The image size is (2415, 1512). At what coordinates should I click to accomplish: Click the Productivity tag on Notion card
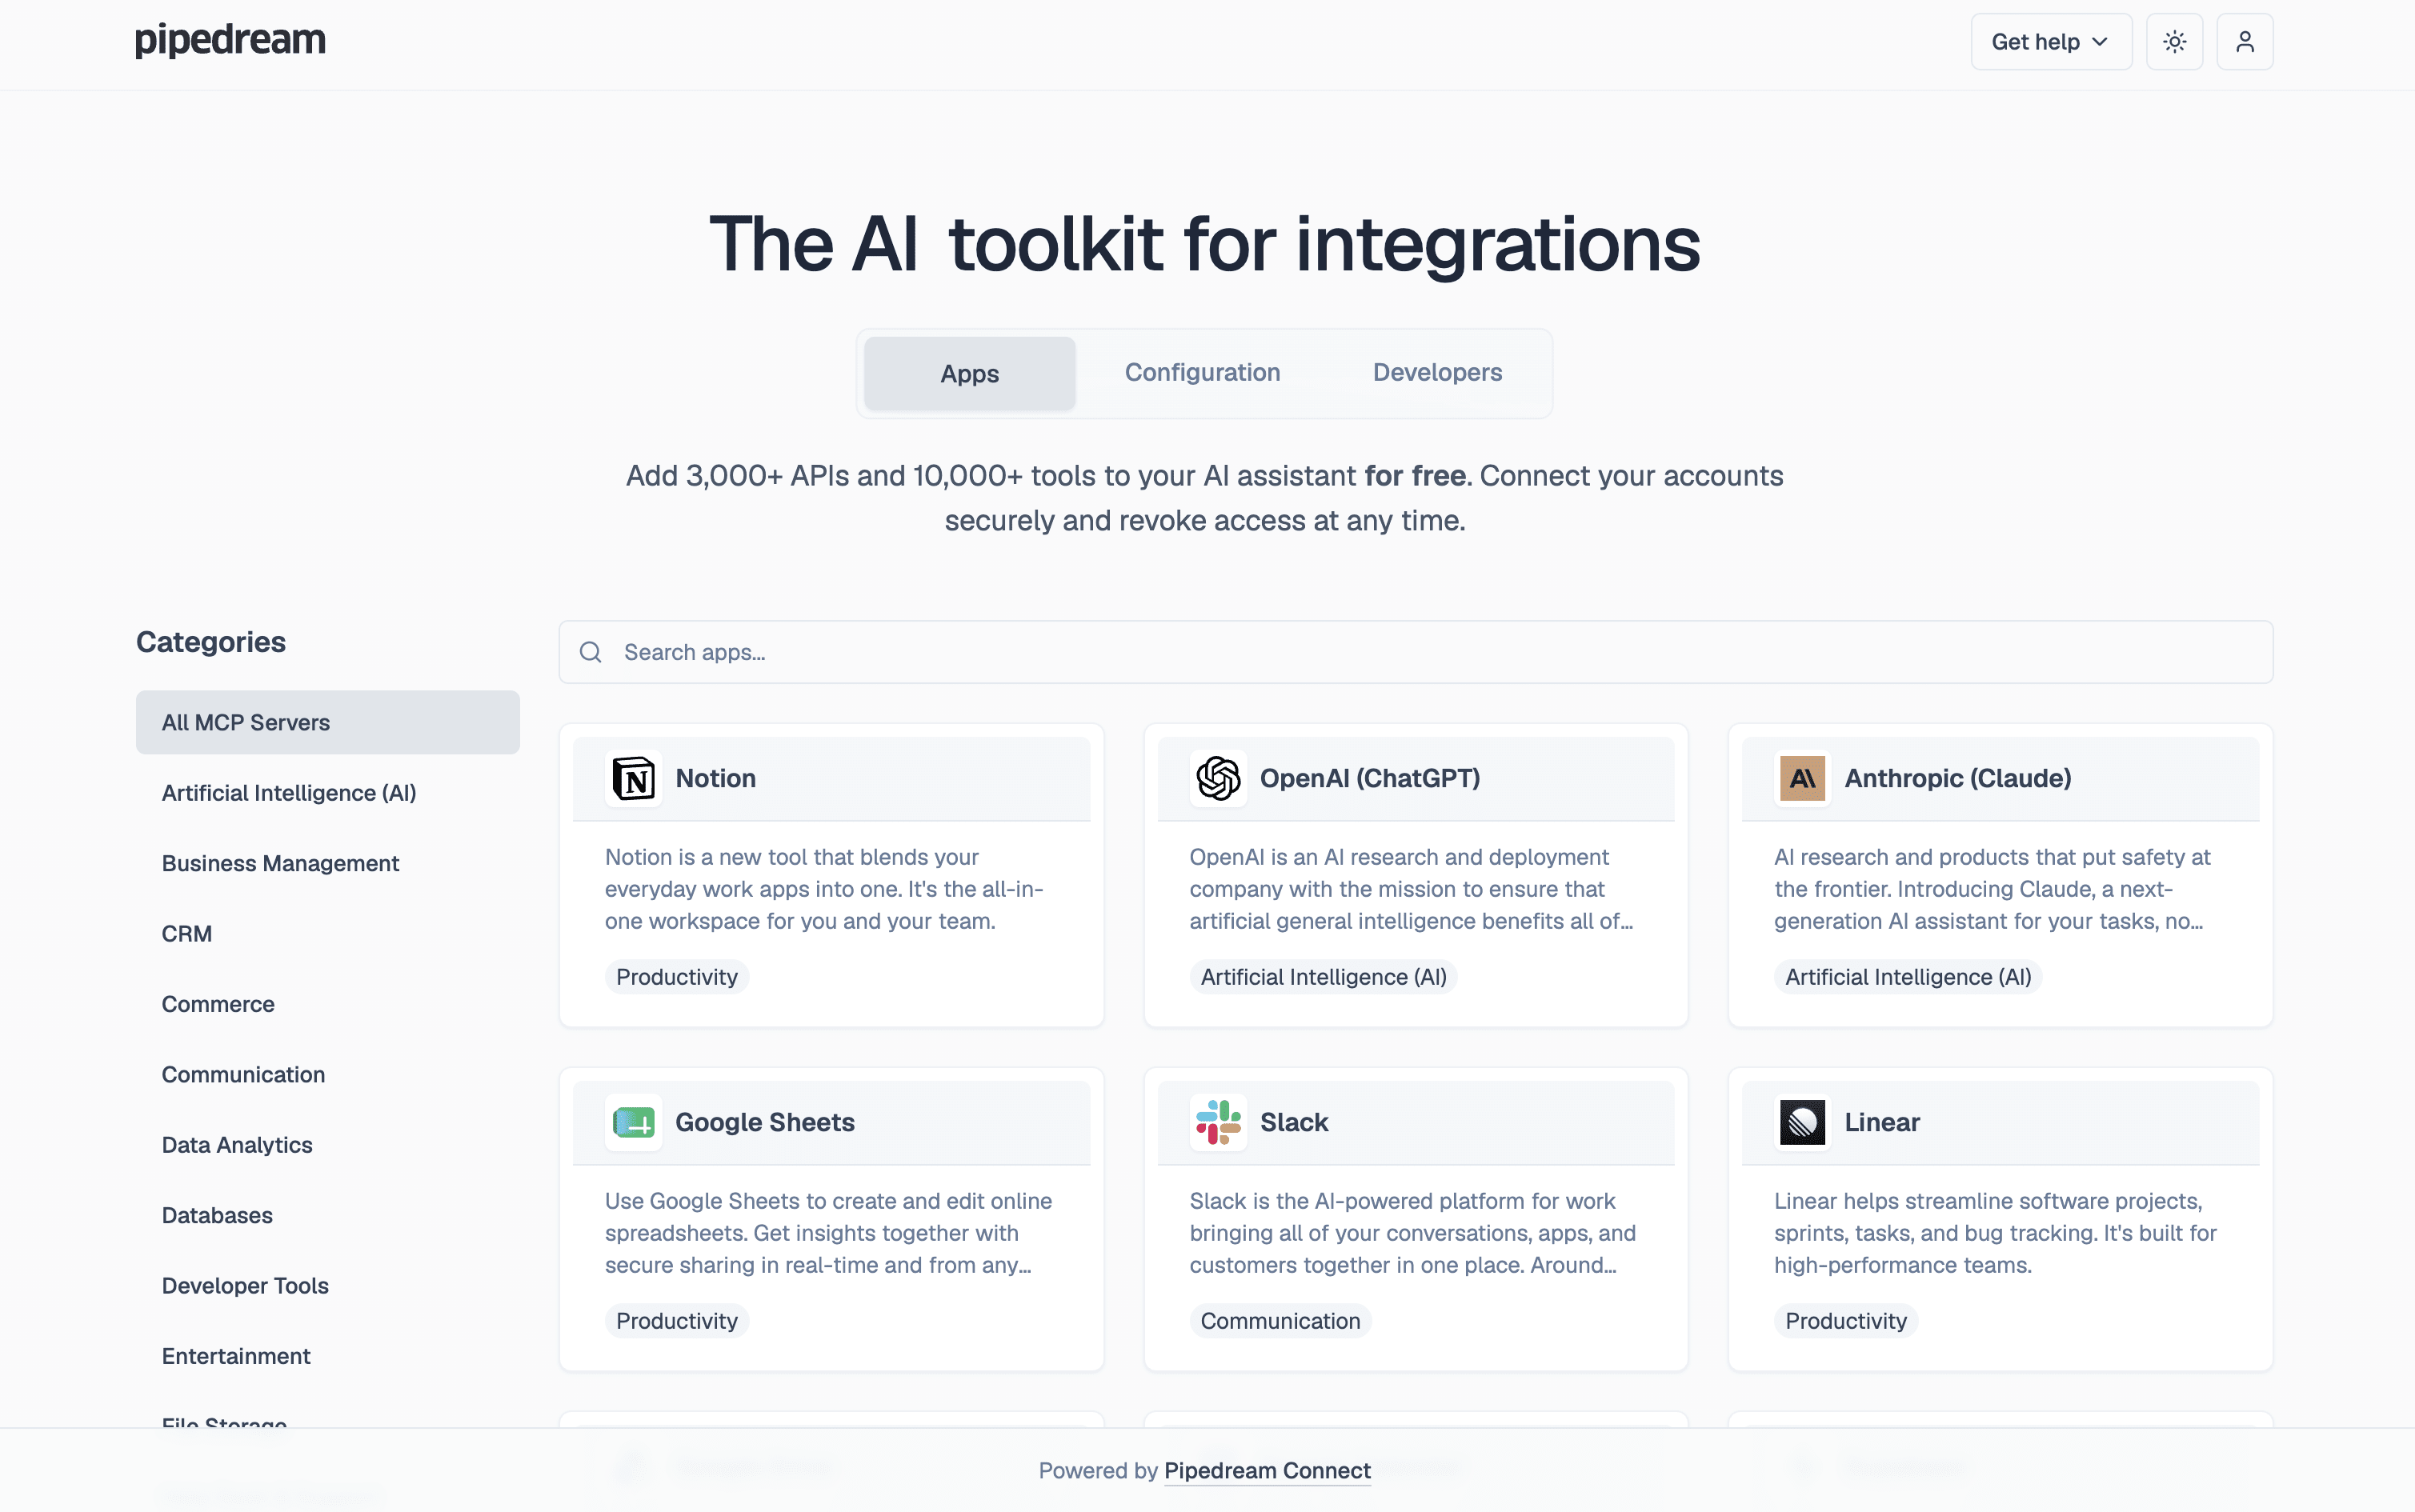tap(677, 977)
